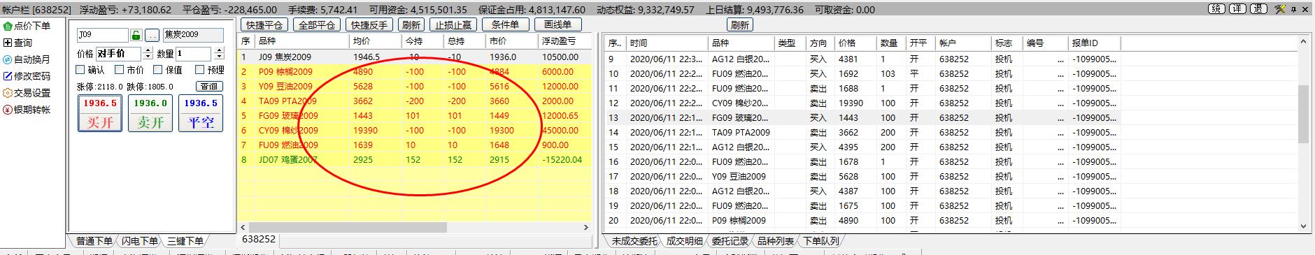This screenshot has height=255, width=1315.
Task: Switch to the 三键下单 tab
Action: [185, 241]
